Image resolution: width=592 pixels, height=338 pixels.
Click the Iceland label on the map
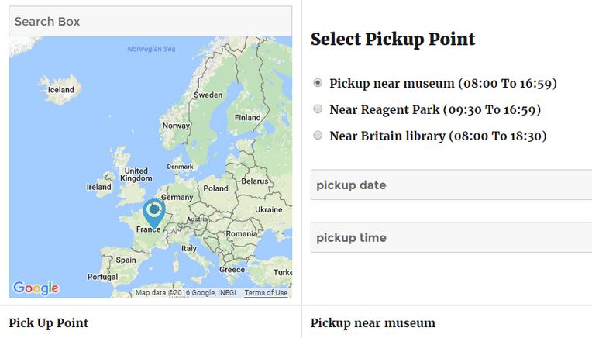60,90
